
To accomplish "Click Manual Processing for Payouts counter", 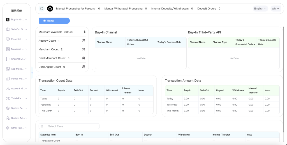I will point(78,9).
